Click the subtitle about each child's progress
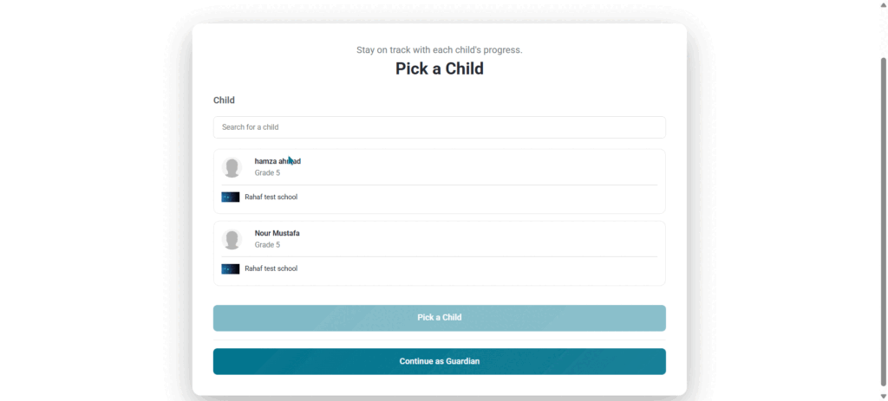 tap(440, 49)
